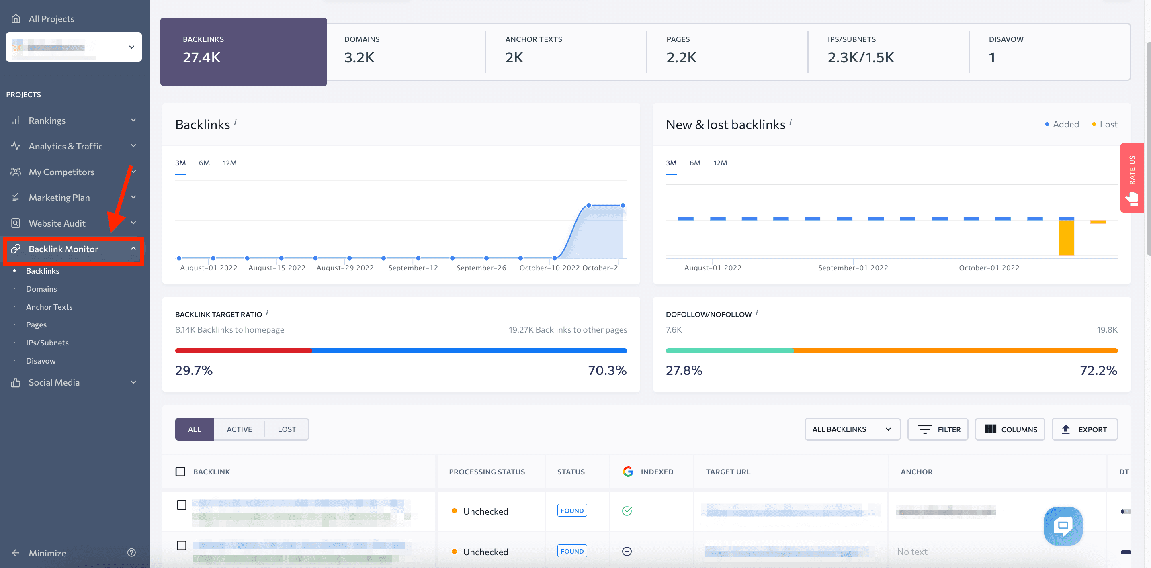The height and width of the screenshot is (568, 1151).
Task: Select the LOST backlinks tab
Action: (286, 429)
